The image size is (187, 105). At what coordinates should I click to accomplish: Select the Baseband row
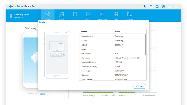[x=112, y=75]
